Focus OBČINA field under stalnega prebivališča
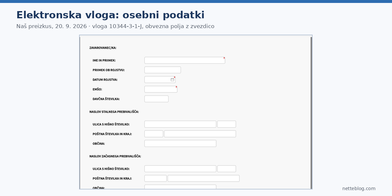 (x=180, y=143)
